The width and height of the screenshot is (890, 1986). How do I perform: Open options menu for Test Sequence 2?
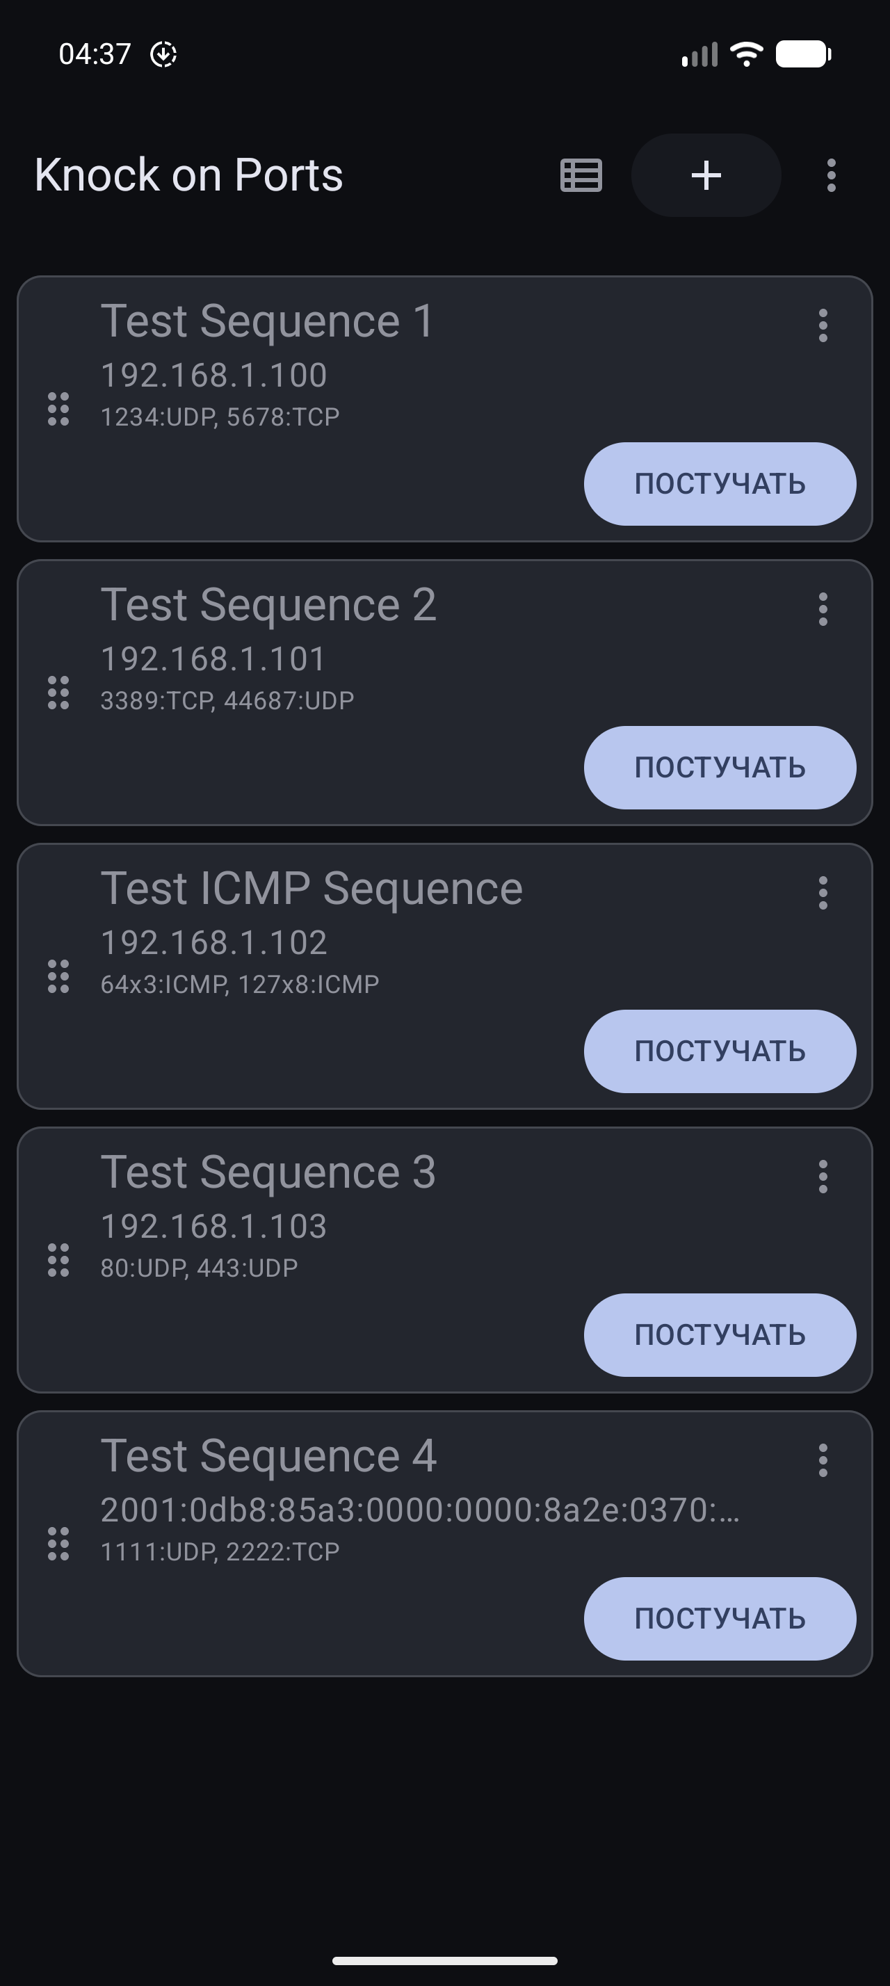[823, 609]
